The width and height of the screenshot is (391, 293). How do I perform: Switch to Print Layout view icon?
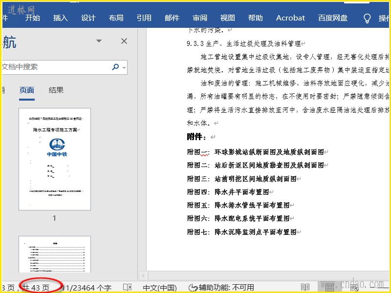tap(329, 288)
